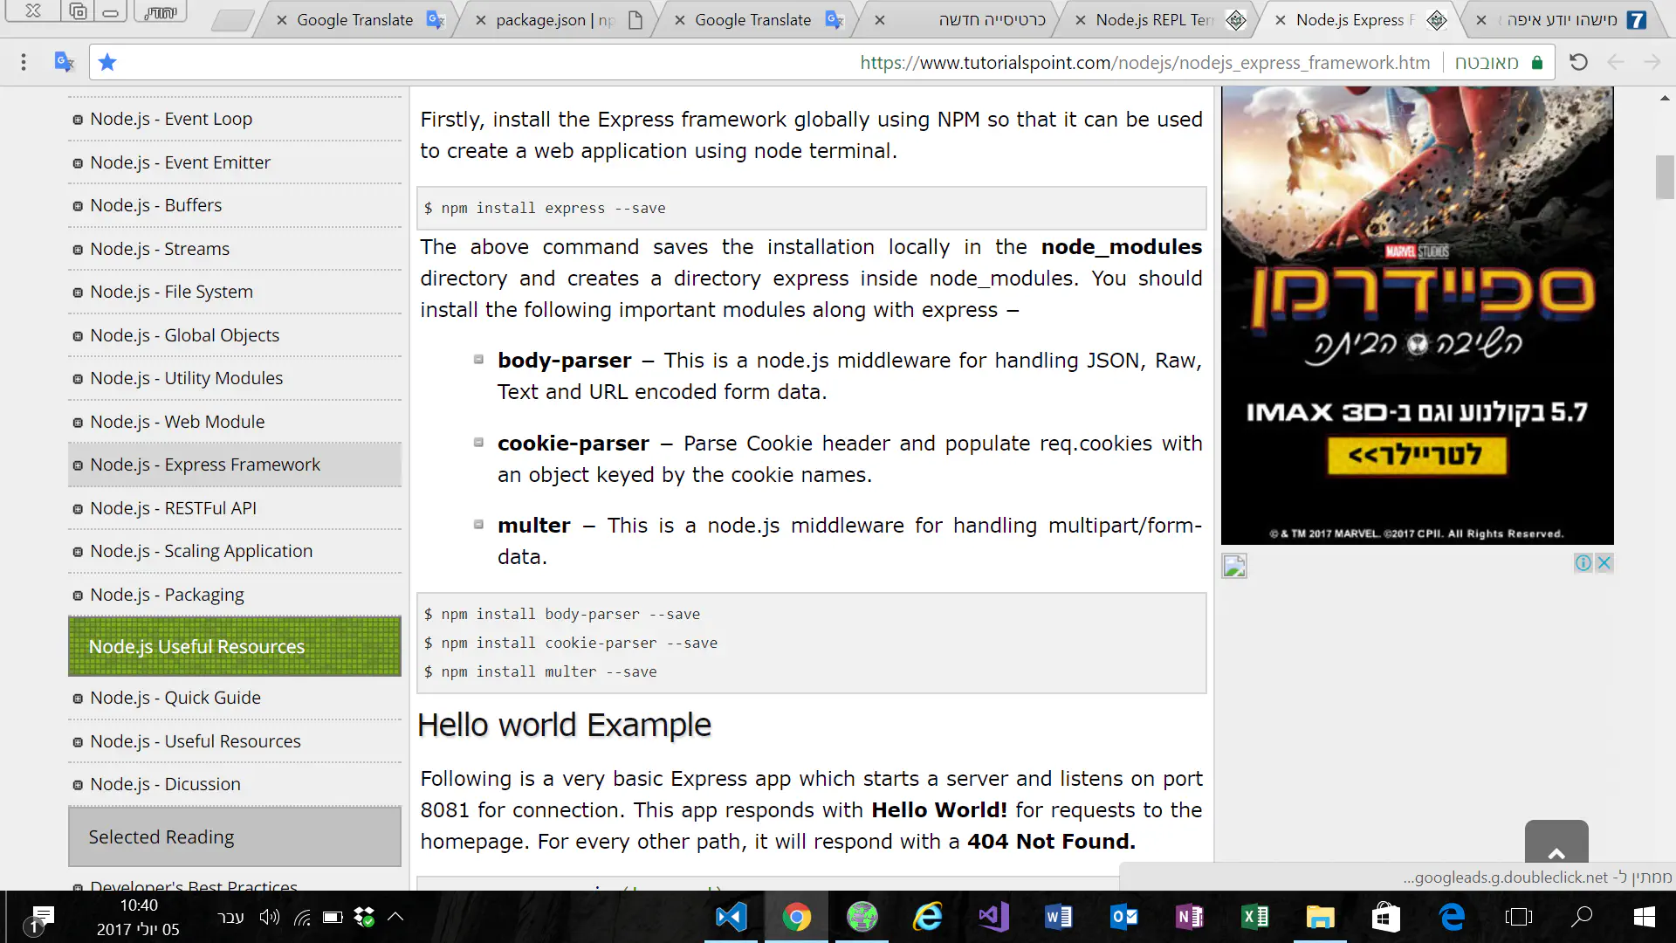
Task: Click the URL address bar
Action: tap(1144, 63)
